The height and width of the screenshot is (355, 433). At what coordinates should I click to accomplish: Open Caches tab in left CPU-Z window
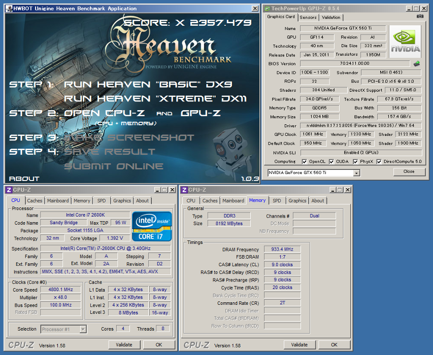pyautogui.click(x=35, y=201)
